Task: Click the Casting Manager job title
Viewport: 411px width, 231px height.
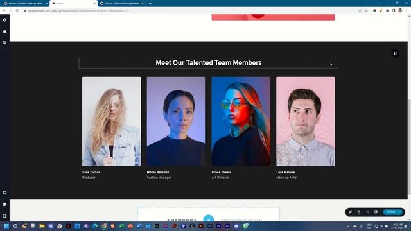Action: click(159, 178)
